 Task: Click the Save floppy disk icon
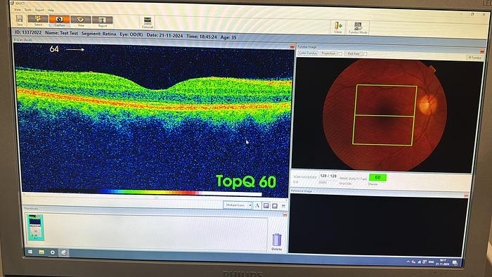[x=20, y=20]
